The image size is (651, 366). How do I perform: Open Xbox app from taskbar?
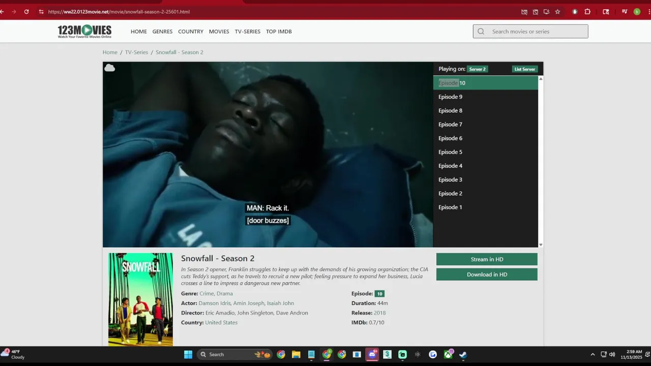click(448, 354)
